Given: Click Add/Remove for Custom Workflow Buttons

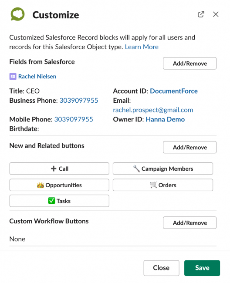Looking at the screenshot, I should click(x=189, y=223).
